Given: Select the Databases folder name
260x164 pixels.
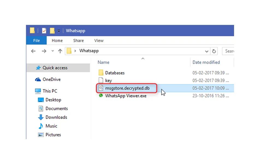Looking at the screenshot, I should tap(115, 73).
